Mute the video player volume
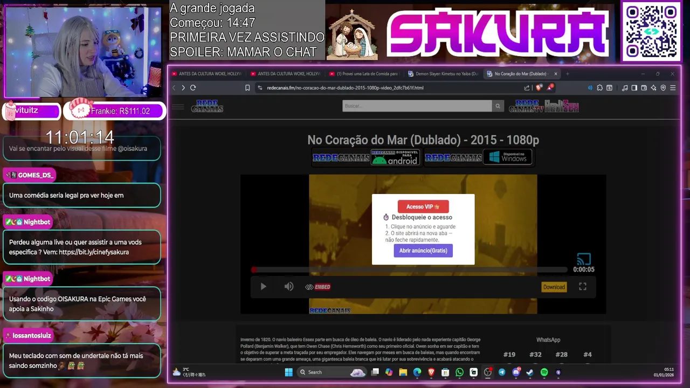 [x=289, y=287]
